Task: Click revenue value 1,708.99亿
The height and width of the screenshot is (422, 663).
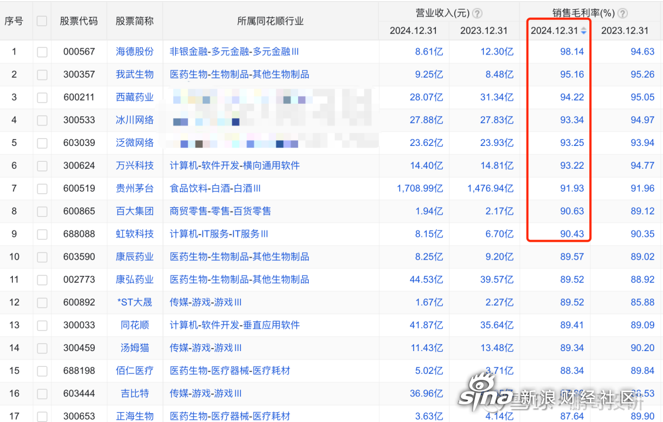Action: [420, 188]
